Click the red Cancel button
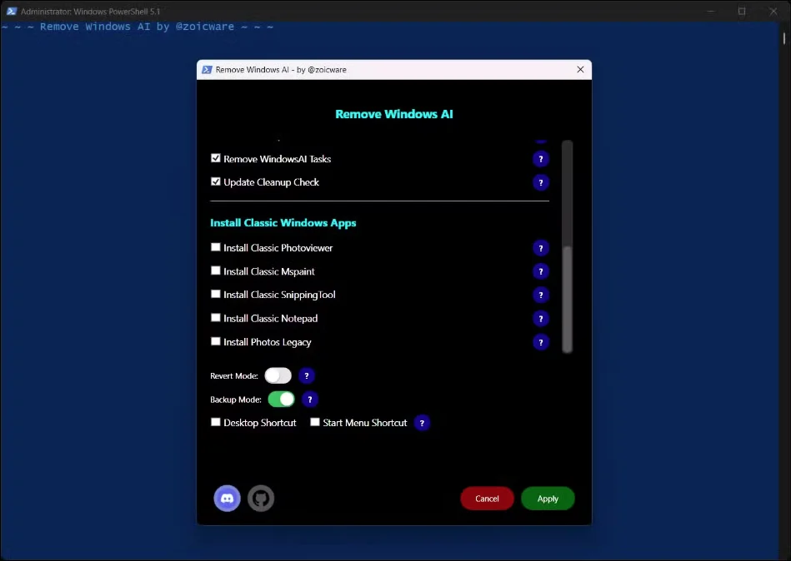791x561 pixels. 488,499
